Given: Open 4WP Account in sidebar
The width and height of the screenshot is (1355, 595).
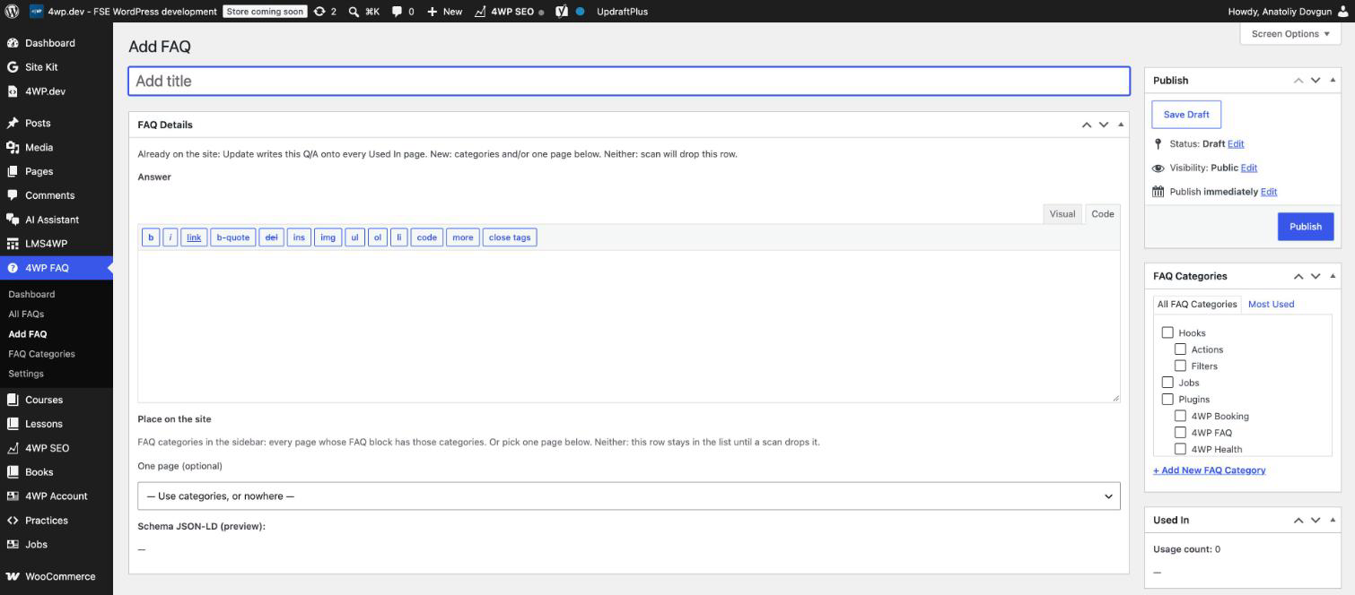Looking at the screenshot, I should [x=57, y=496].
